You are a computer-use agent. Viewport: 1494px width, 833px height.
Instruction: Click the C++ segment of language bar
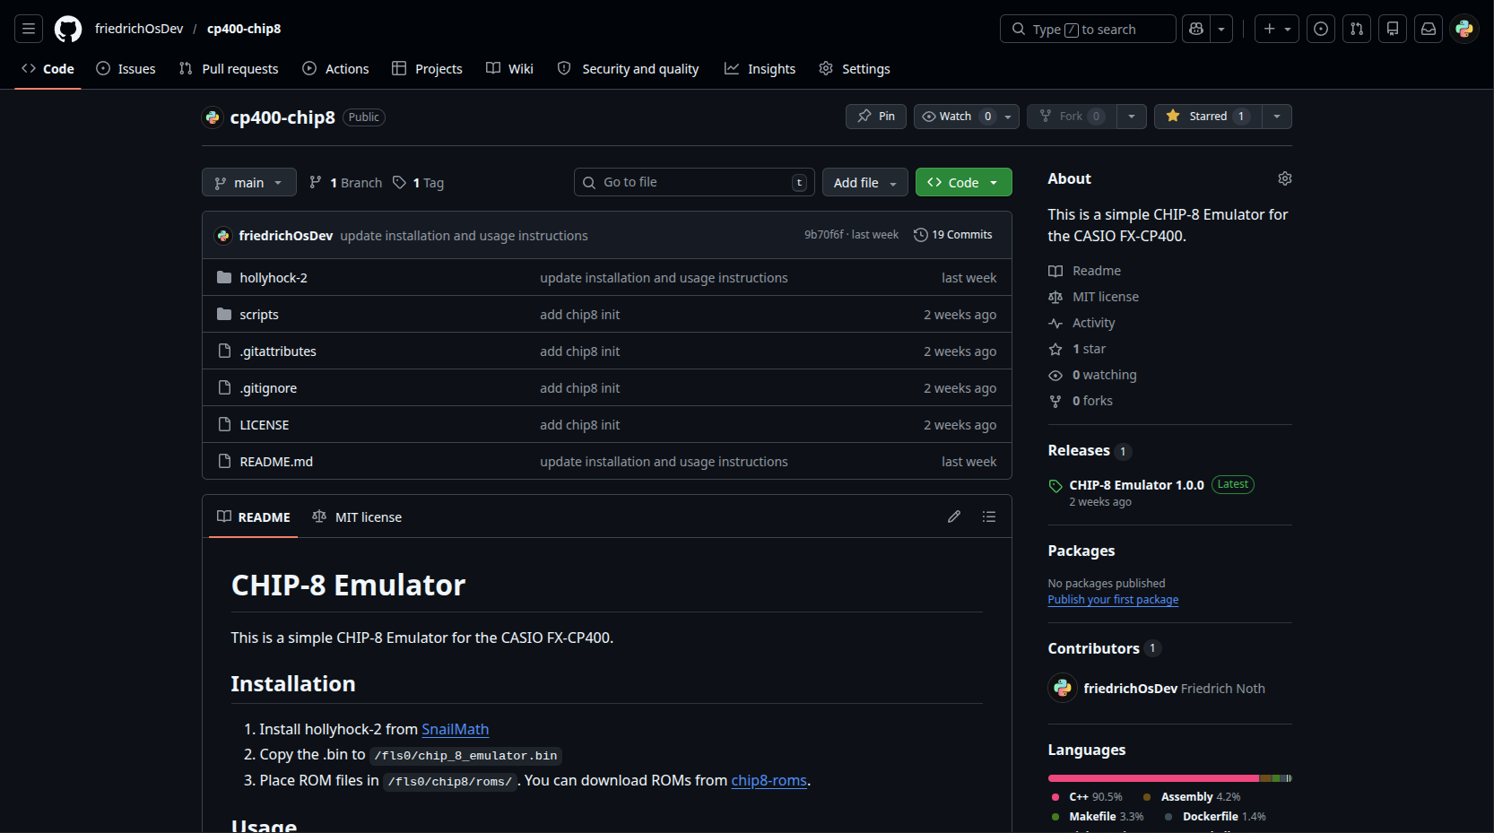(1153, 778)
